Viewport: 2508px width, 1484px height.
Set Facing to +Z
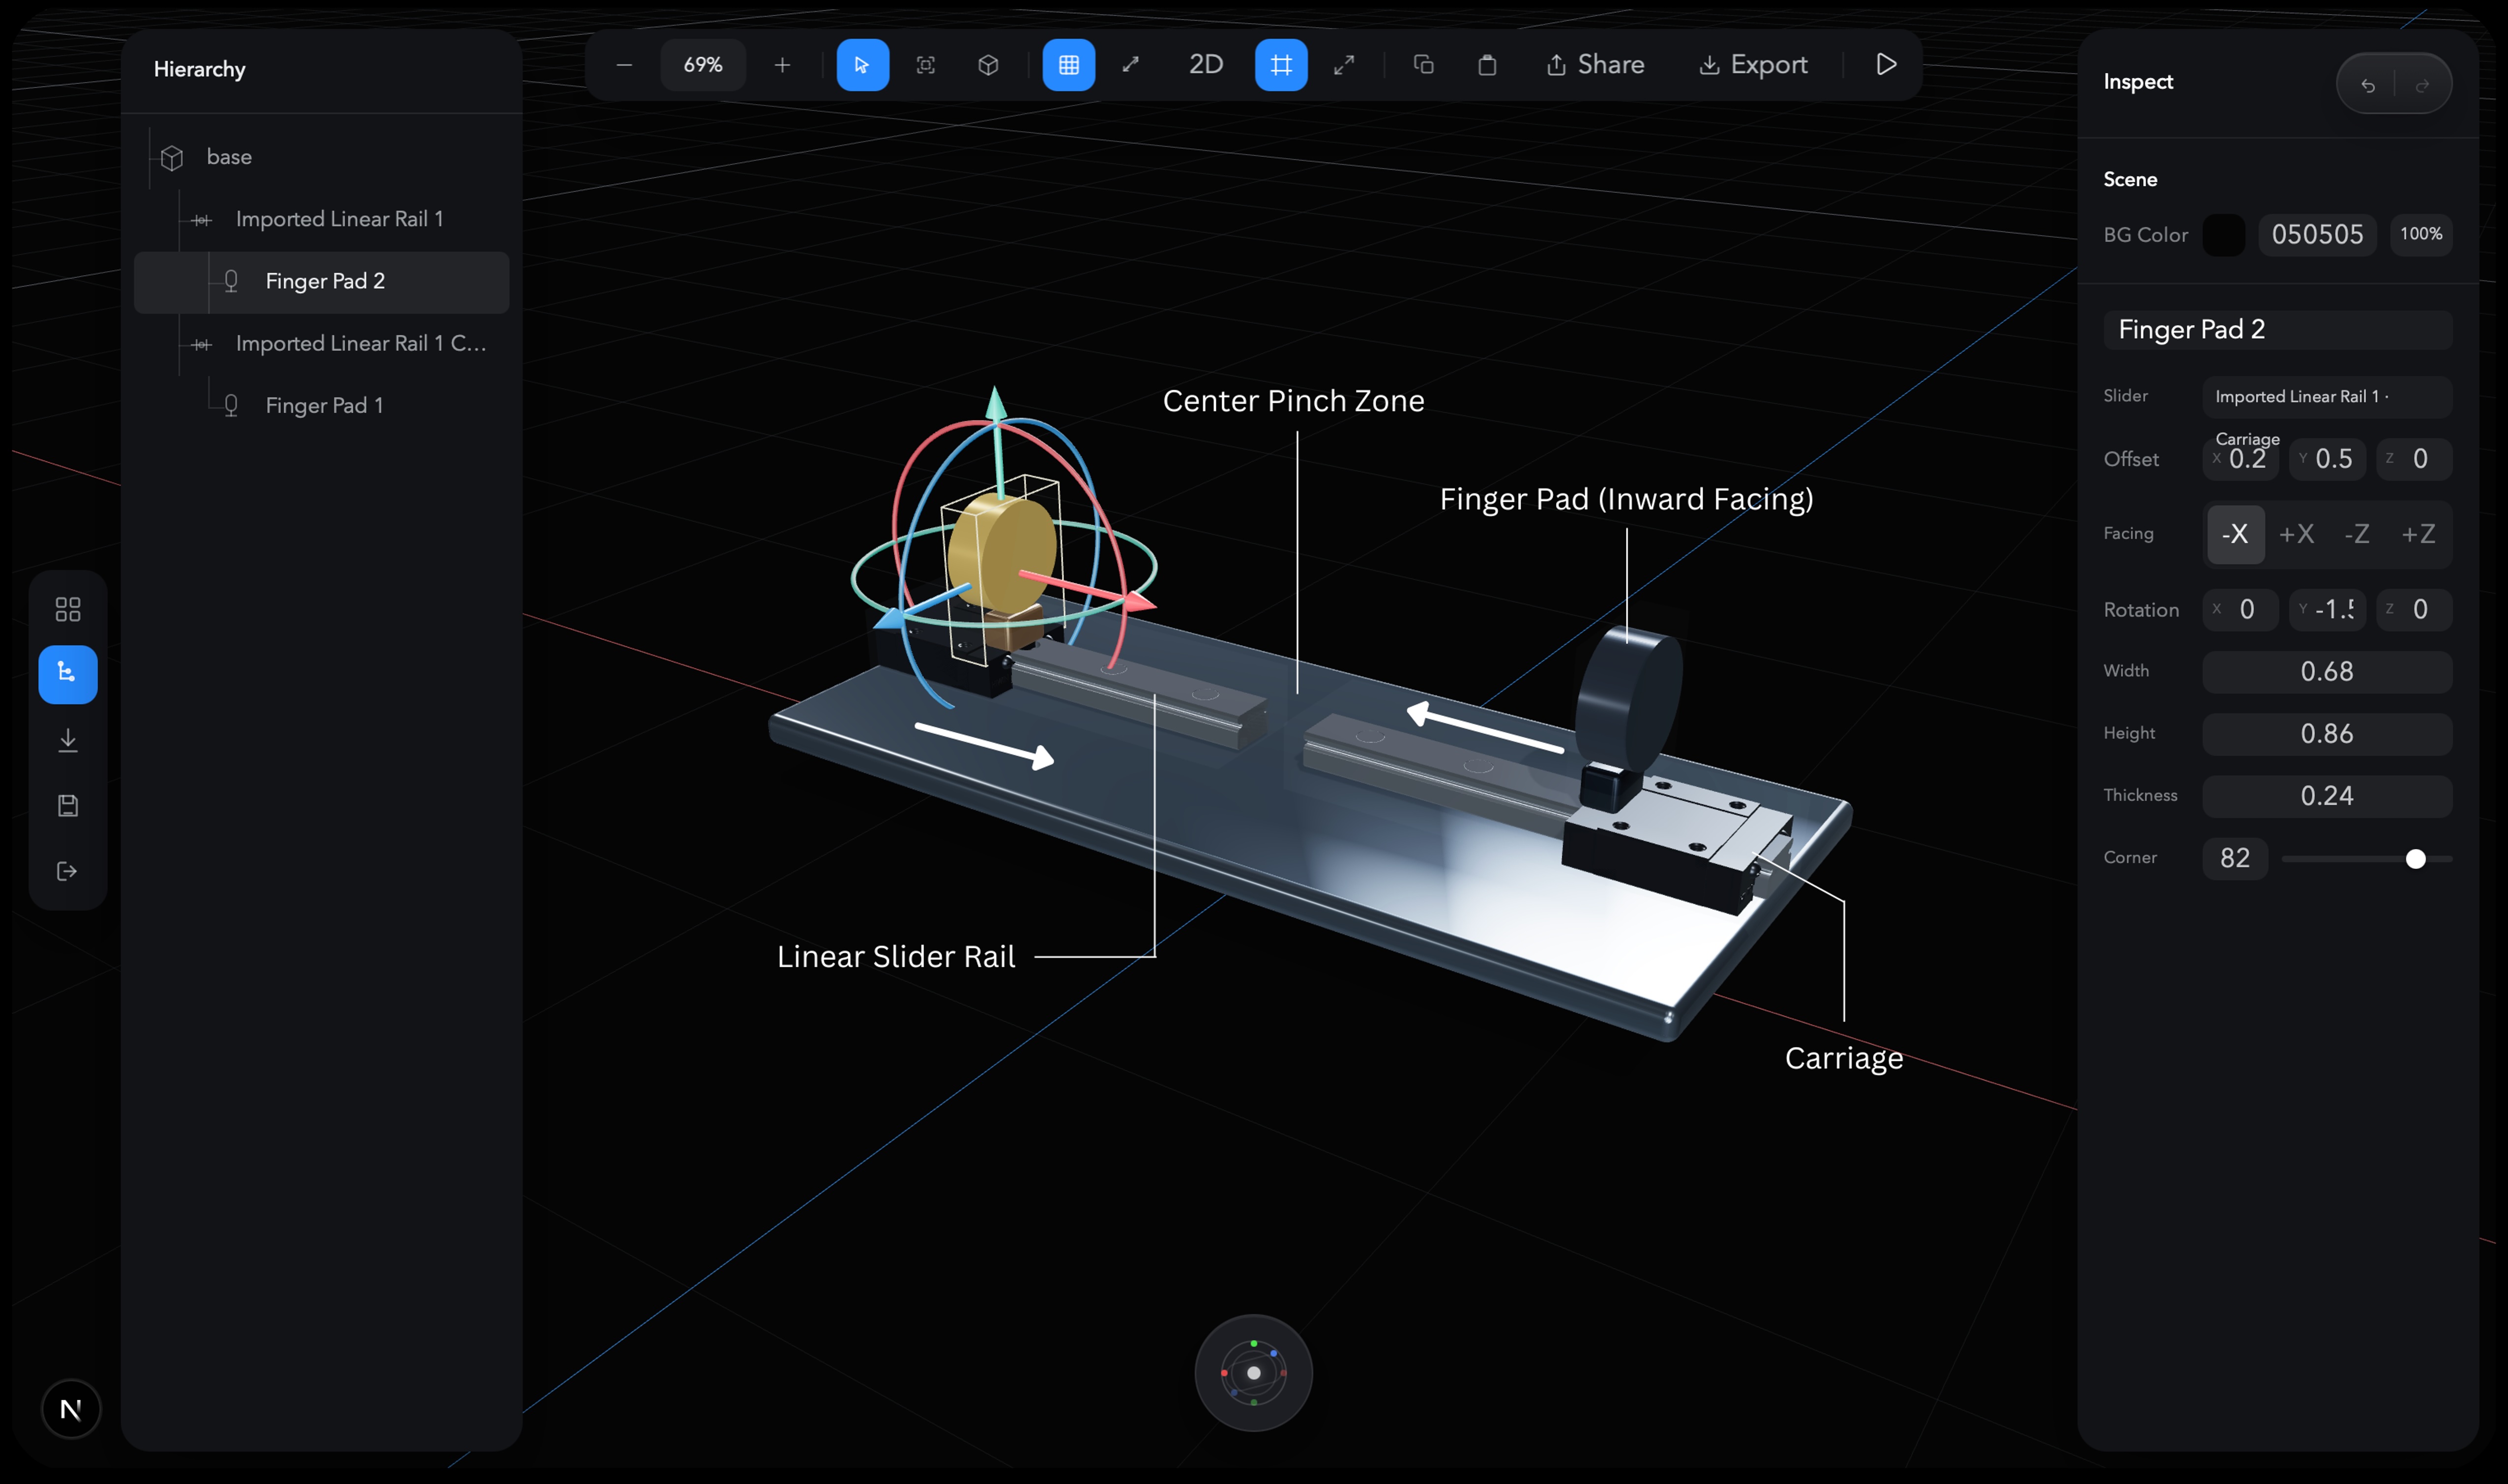click(x=2419, y=535)
